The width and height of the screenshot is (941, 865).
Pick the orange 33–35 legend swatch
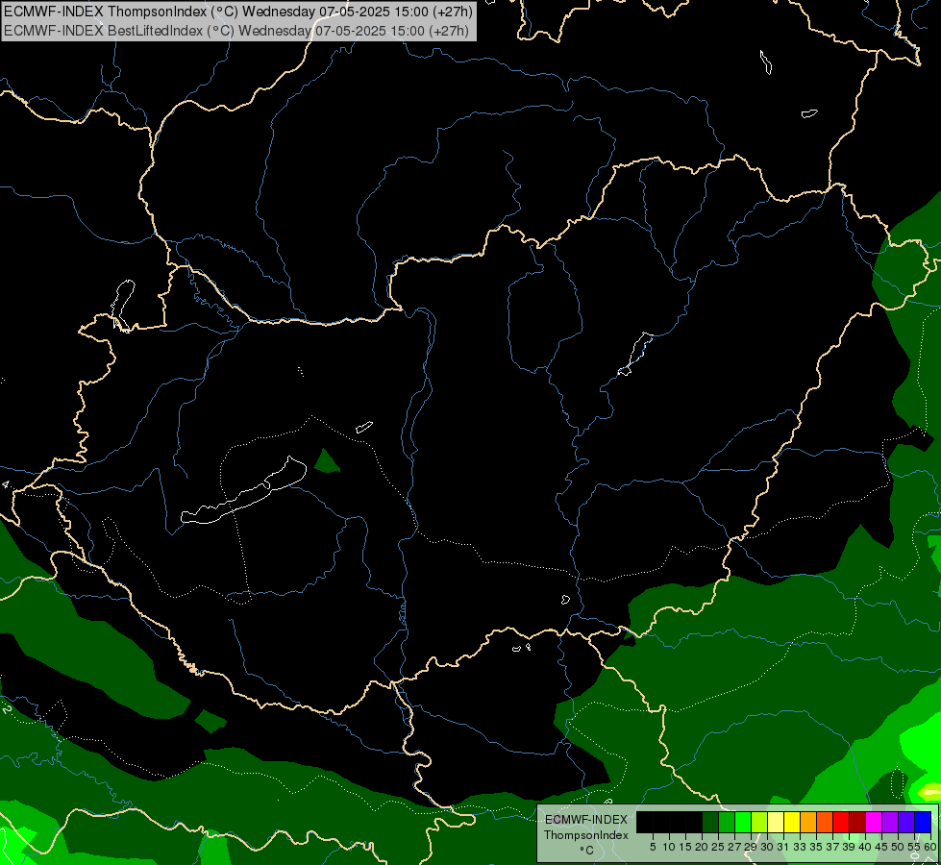[808, 822]
